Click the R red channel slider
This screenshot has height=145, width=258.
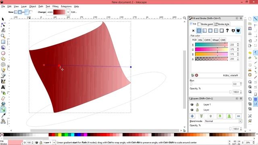click(211, 45)
